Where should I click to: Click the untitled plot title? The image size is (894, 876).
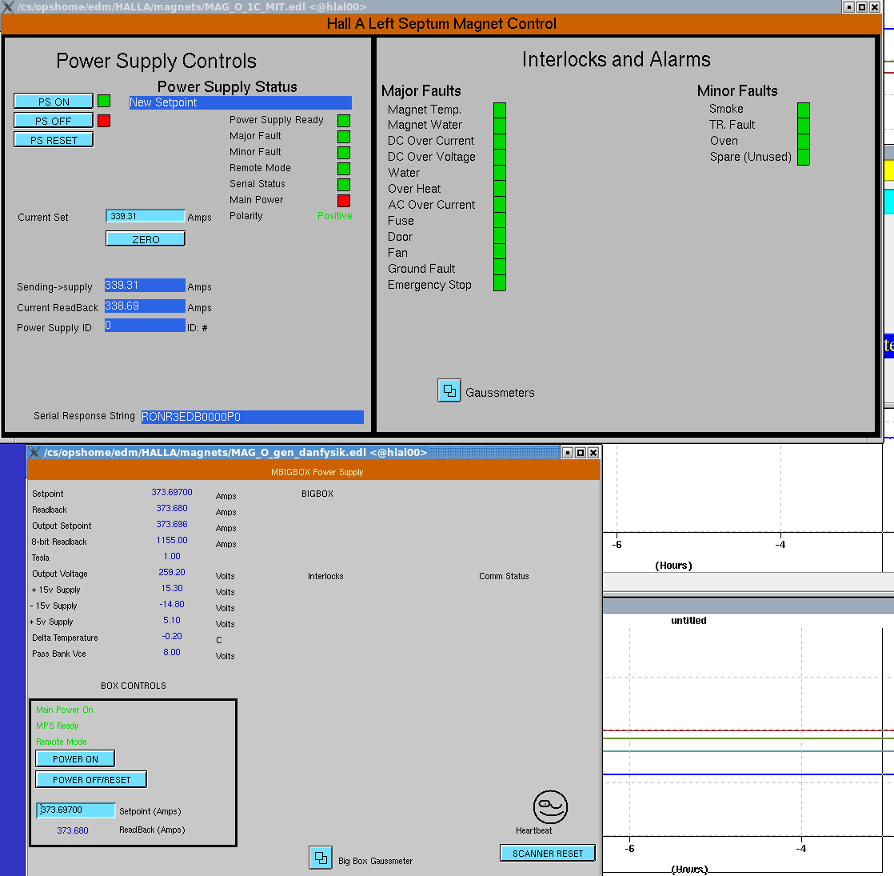pyautogui.click(x=688, y=621)
